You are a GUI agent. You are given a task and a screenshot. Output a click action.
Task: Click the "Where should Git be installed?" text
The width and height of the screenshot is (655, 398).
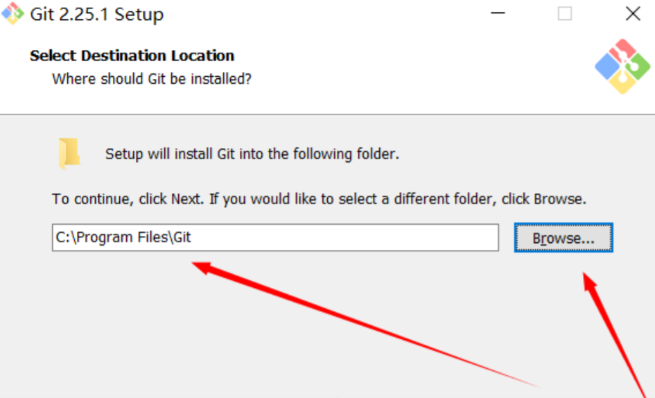[152, 79]
